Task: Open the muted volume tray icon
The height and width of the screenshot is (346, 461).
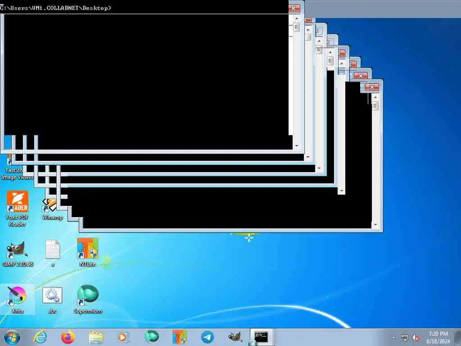Action: (x=416, y=338)
